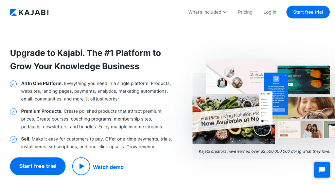The height and width of the screenshot is (184, 335).
Task: Click the KAJABI wordmark text
Action: coord(34,12)
